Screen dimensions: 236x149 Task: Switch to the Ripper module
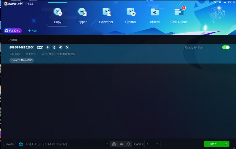tap(82, 16)
